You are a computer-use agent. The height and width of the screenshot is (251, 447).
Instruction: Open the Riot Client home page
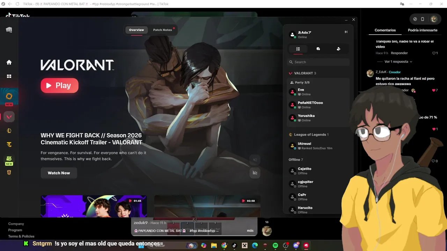tap(9, 62)
